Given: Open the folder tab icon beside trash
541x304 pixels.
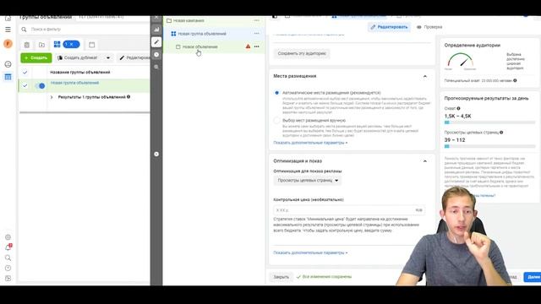Looking at the screenshot, I should 41,45.
